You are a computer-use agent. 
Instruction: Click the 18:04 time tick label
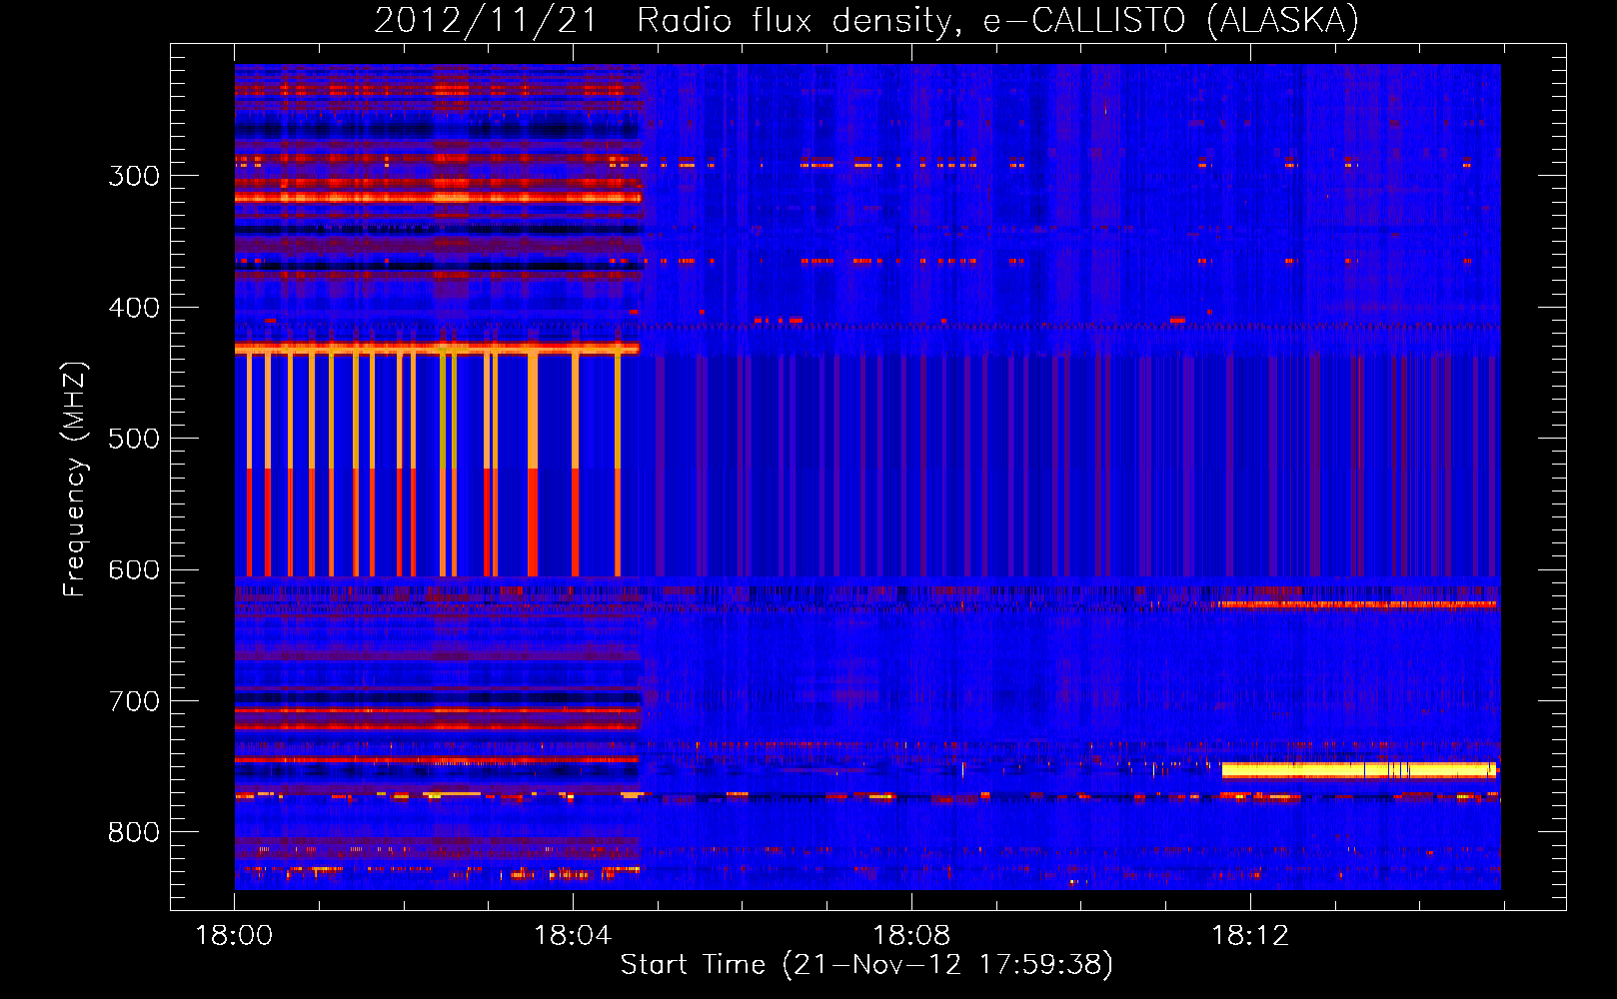pos(573,936)
